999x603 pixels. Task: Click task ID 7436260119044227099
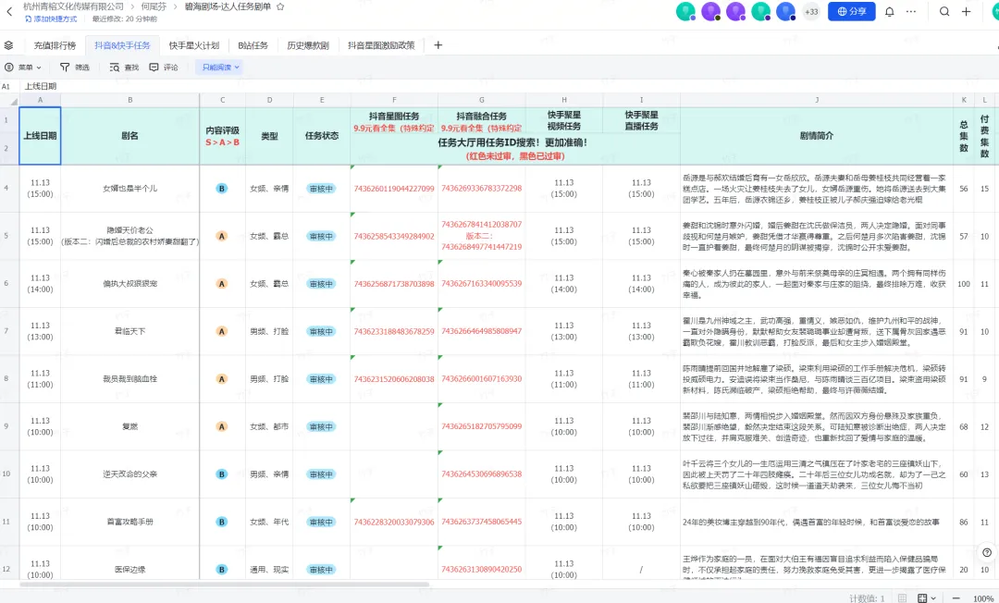tap(394, 189)
